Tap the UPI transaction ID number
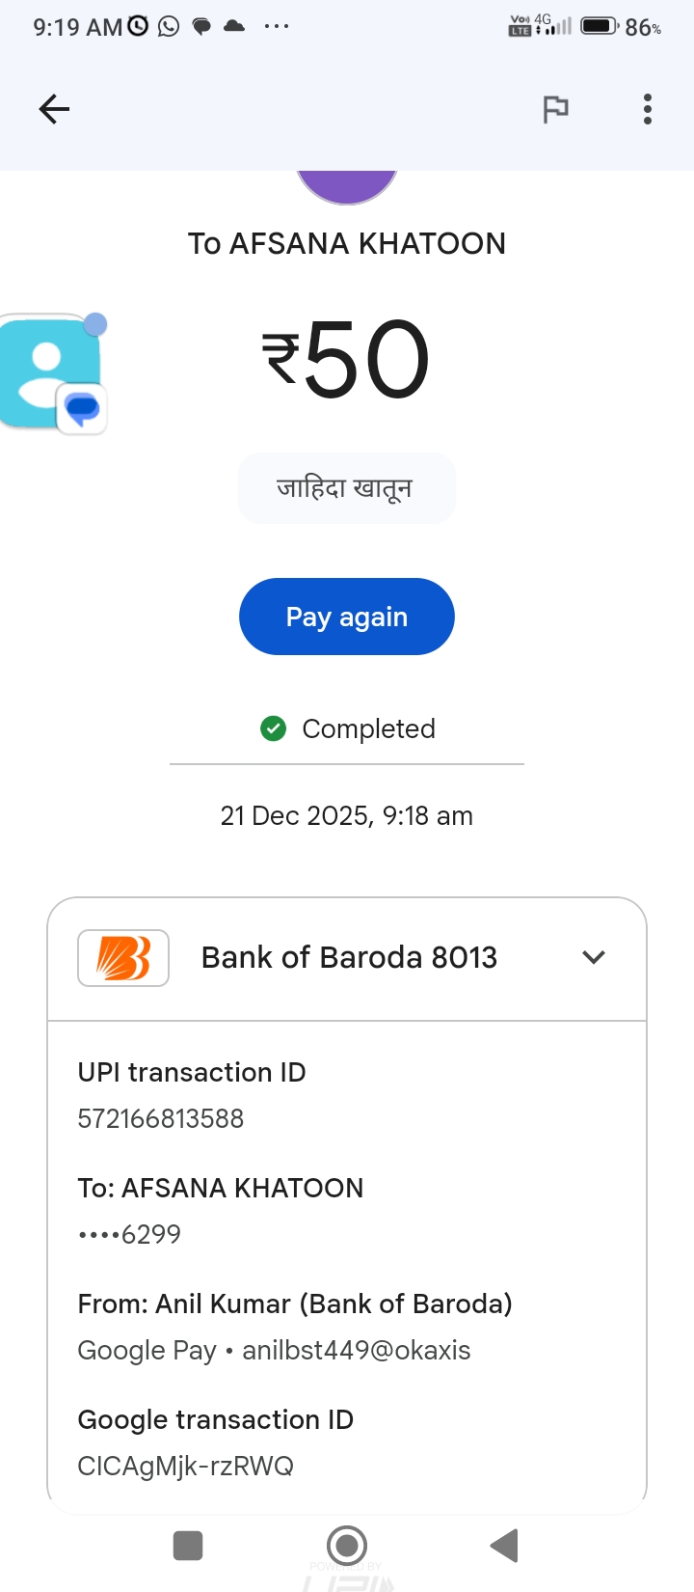The height and width of the screenshot is (1592, 694). pyautogui.click(x=161, y=1118)
